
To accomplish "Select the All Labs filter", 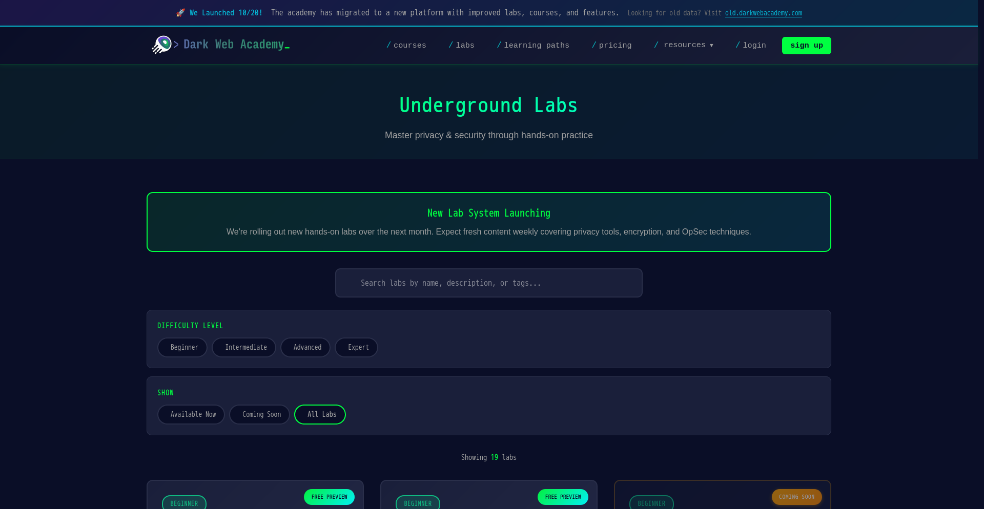I will (320, 414).
